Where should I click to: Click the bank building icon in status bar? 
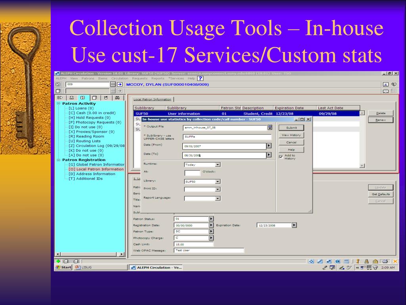click(375, 261)
